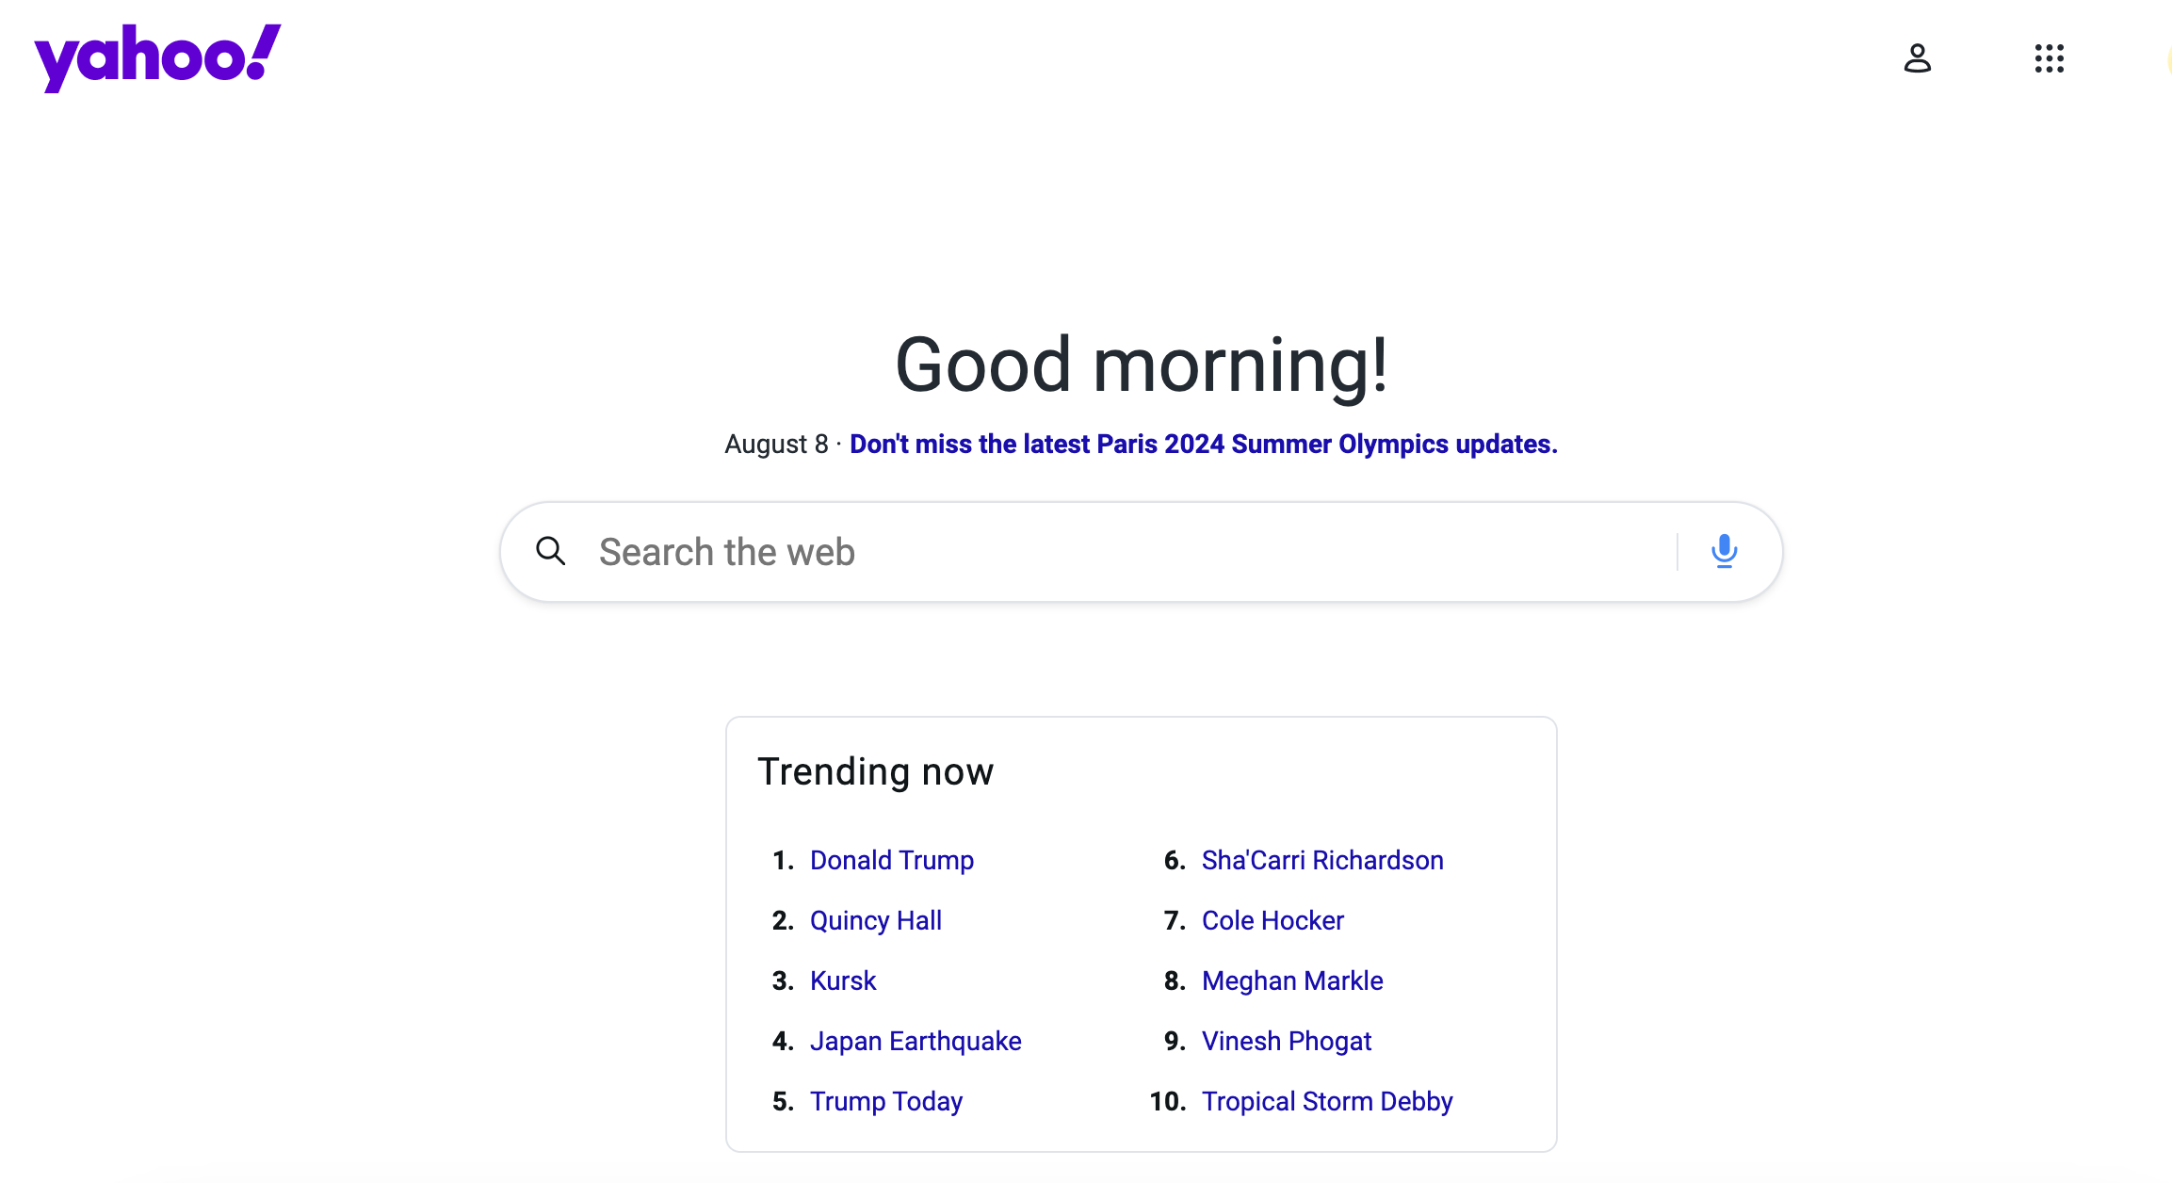
Task: Click the Vinesh Phogat trending link
Action: point(1286,1041)
